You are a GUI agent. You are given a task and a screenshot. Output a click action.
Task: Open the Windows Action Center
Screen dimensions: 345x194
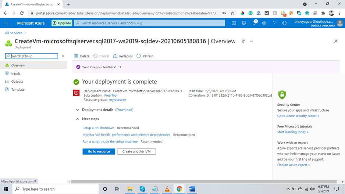(x=337, y=189)
